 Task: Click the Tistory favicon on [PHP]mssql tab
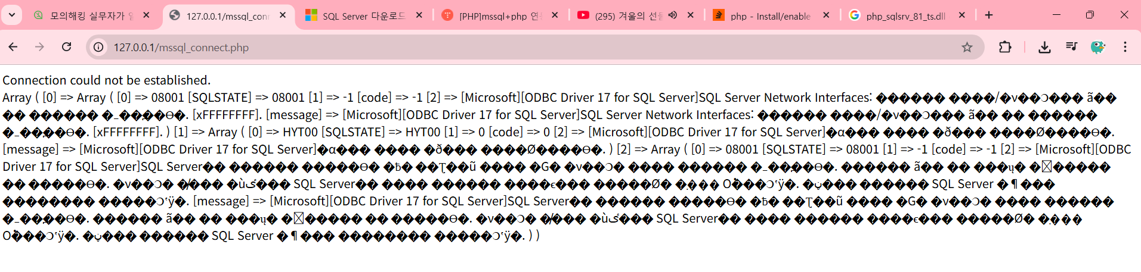click(447, 15)
